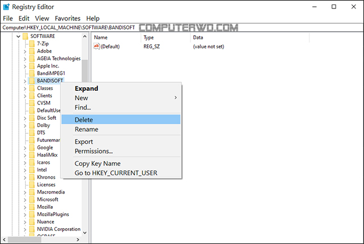The height and width of the screenshot is (244, 364).
Task: Click the registry path address bar
Action: coord(182,28)
